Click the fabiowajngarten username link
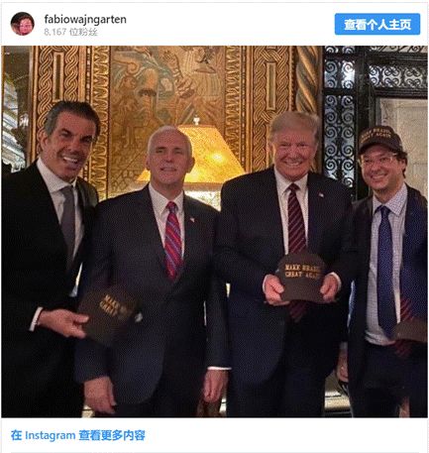Screen dimensions: 429x453 tap(85, 19)
